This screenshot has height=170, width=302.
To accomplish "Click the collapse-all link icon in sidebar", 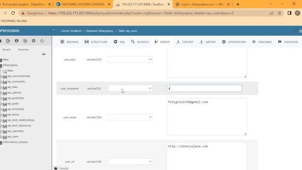I will [44, 54].
